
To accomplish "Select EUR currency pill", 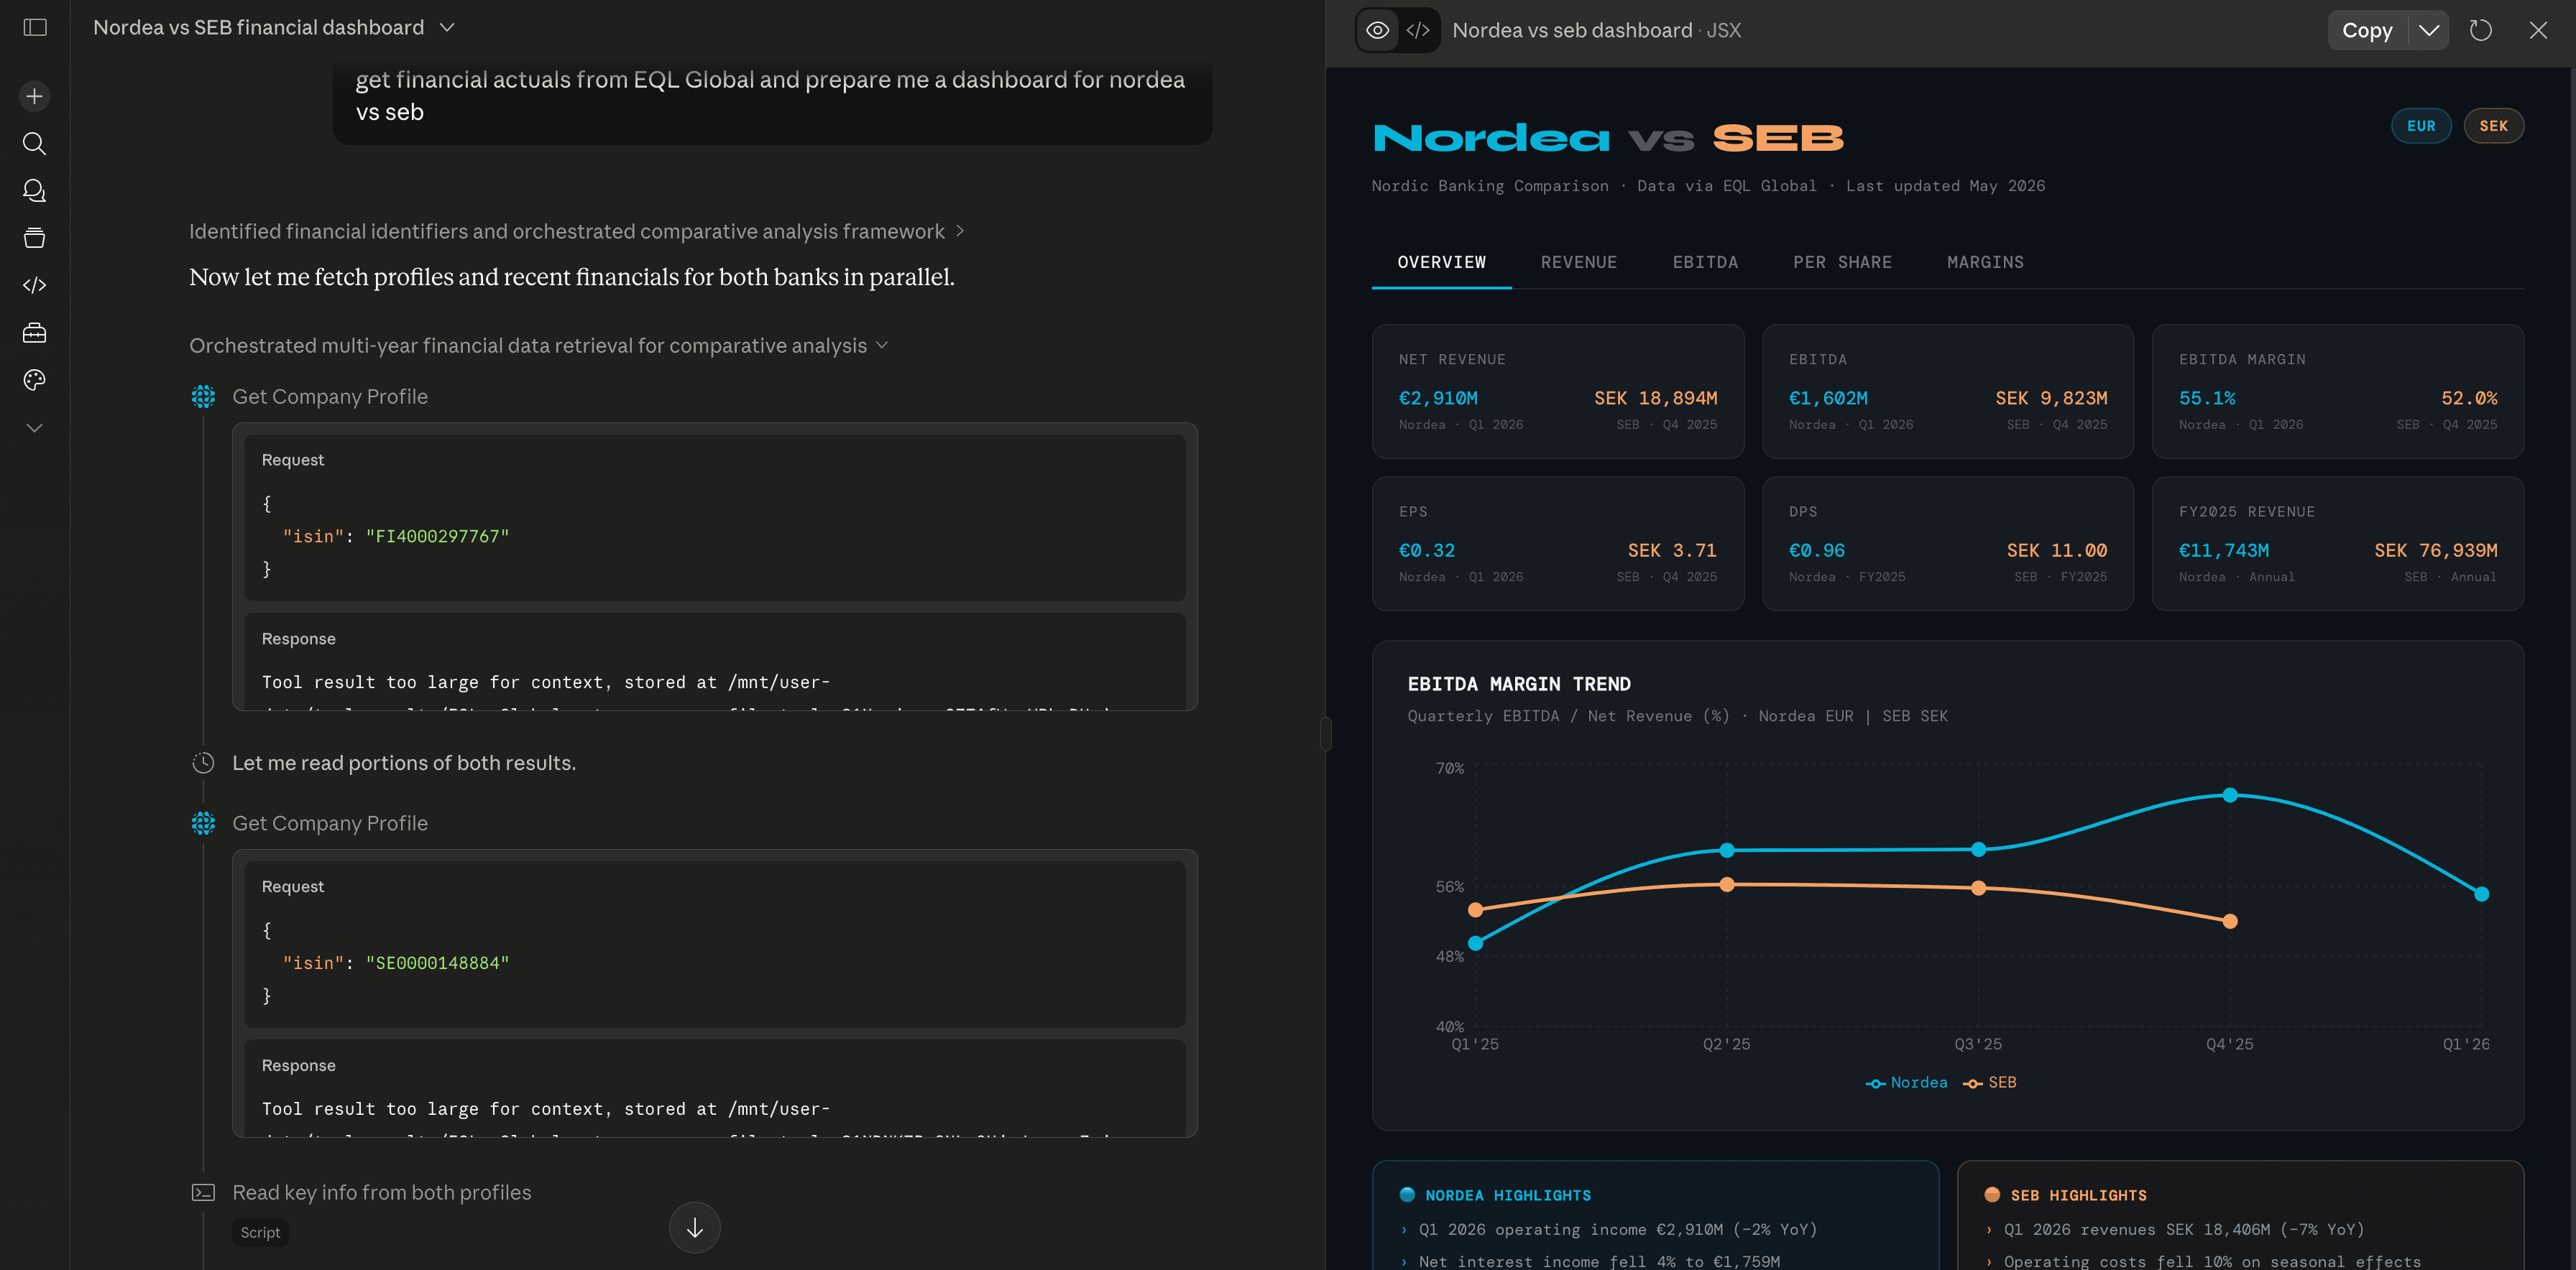I will pyautogui.click(x=2421, y=126).
